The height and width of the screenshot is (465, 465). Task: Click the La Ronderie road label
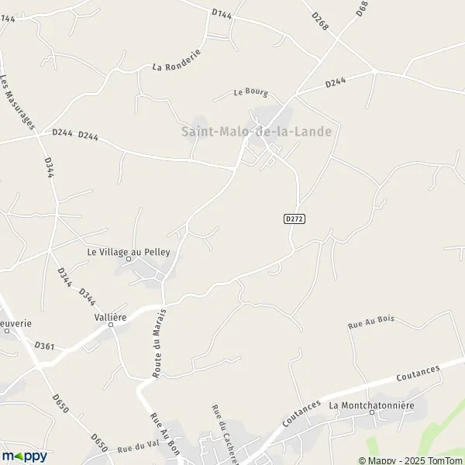click(177, 60)
